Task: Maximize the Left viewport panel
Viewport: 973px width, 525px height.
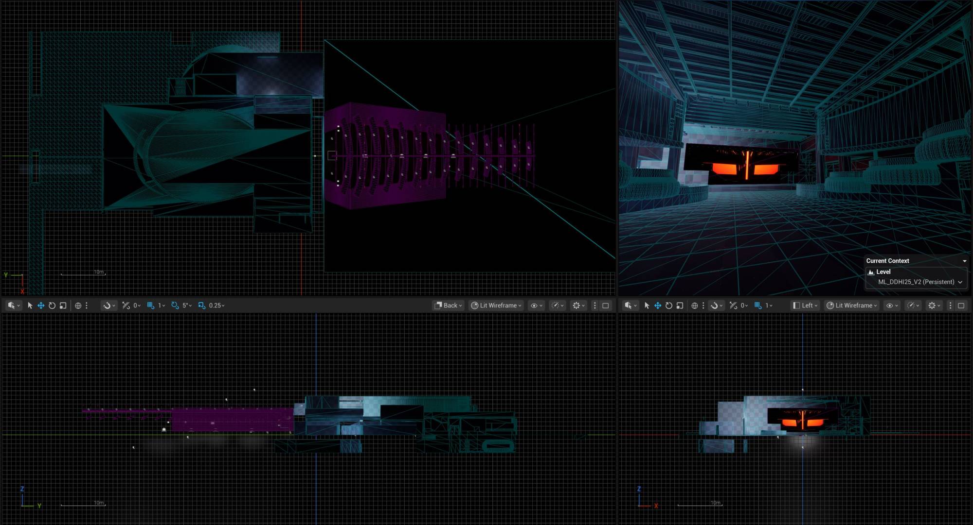Action: [x=961, y=305]
